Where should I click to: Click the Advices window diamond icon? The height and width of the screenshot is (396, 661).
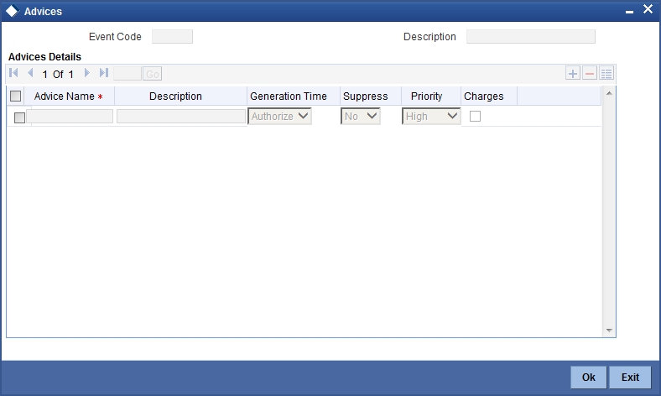point(13,11)
